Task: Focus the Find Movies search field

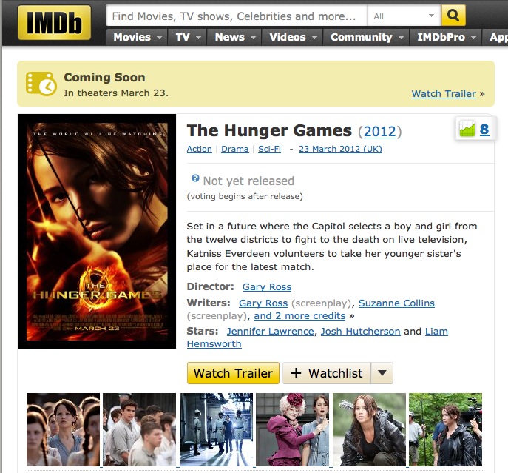Action: [x=237, y=16]
